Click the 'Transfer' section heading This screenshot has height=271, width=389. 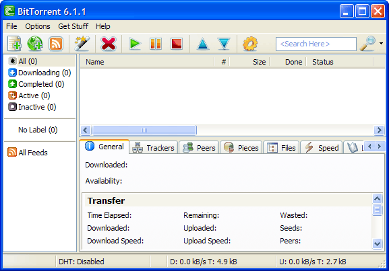pos(106,200)
